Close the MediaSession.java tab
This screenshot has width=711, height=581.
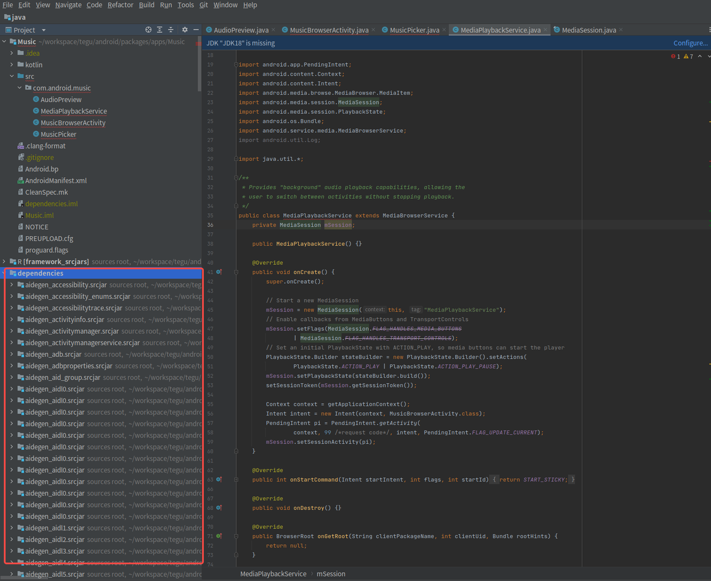[x=621, y=30]
